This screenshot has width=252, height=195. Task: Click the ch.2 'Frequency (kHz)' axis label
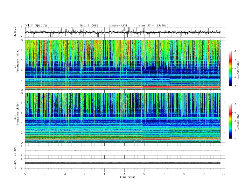tap(18, 114)
